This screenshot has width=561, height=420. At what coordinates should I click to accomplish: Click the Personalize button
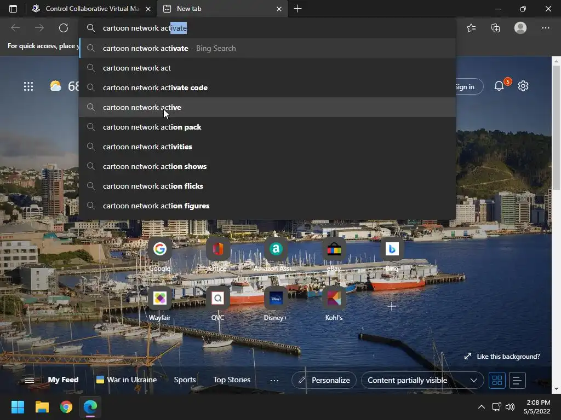[324, 380]
